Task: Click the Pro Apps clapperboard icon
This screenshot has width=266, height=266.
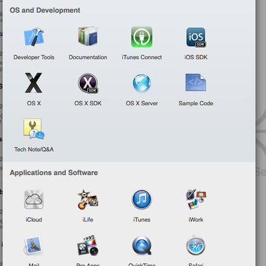Action: (x=88, y=245)
